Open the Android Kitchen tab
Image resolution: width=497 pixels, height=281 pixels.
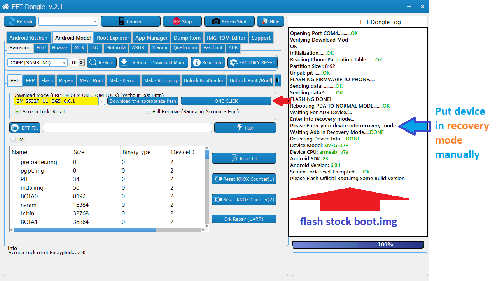(28, 38)
